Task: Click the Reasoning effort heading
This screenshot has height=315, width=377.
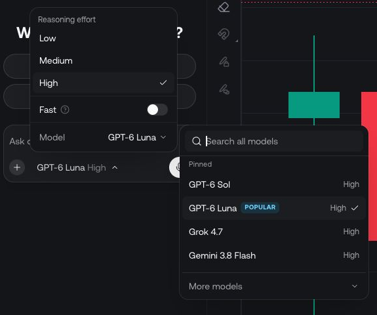Action: click(x=67, y=20)
